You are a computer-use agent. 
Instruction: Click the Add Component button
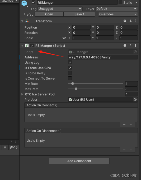coord(79,161)
